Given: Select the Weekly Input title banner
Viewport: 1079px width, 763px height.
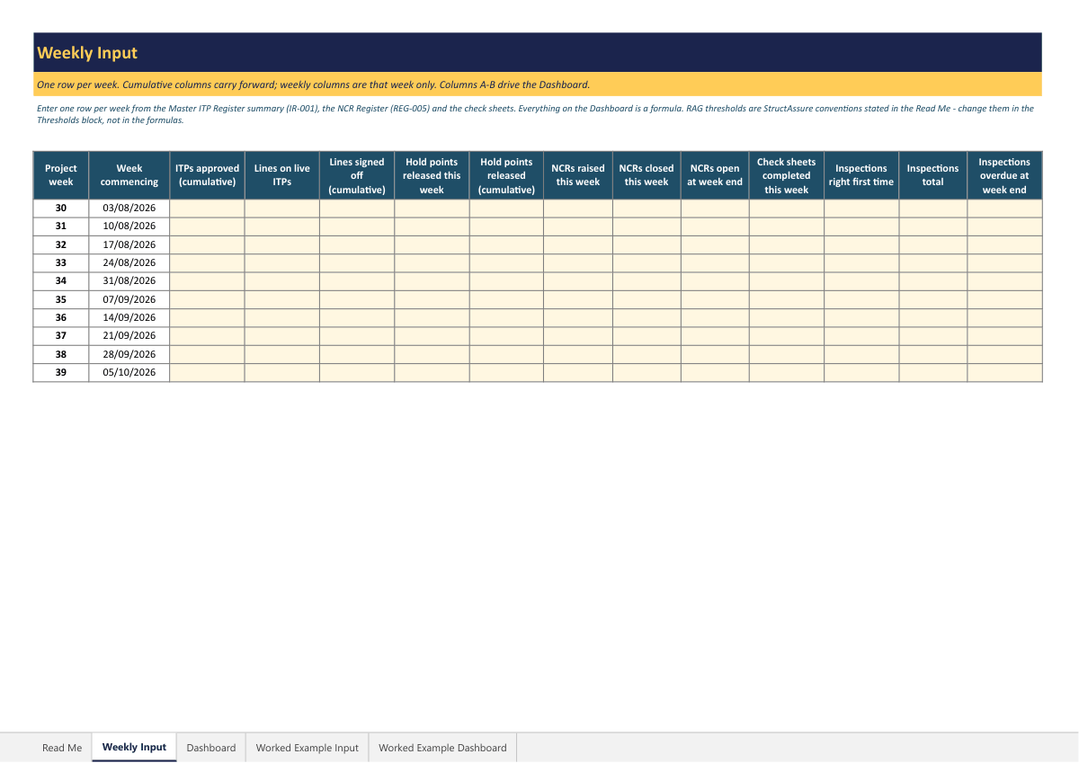Looking at the screenshot, I should pyautogui.click(x=538, y=52).
